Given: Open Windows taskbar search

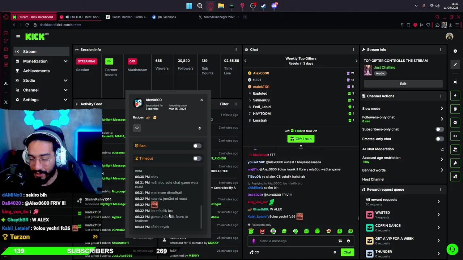Looking at the screenshot, I should click(x=200, y=6).
